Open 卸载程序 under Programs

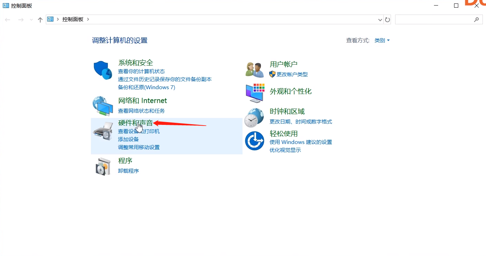[x=128, y=171]
